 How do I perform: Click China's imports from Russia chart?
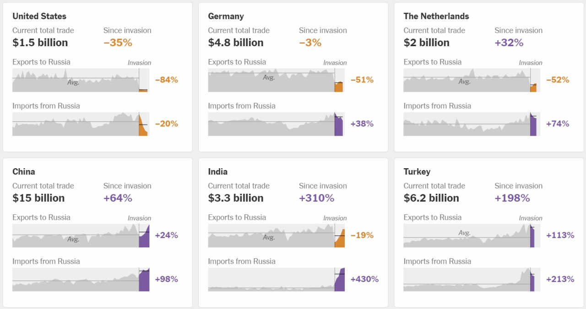click(x=80, y=280)
